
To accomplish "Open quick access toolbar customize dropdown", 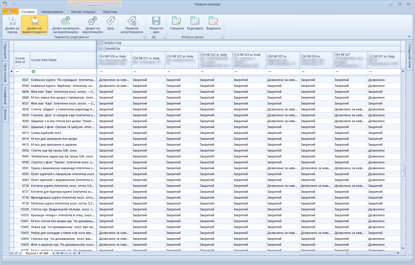I will click(x=14, y=4).
